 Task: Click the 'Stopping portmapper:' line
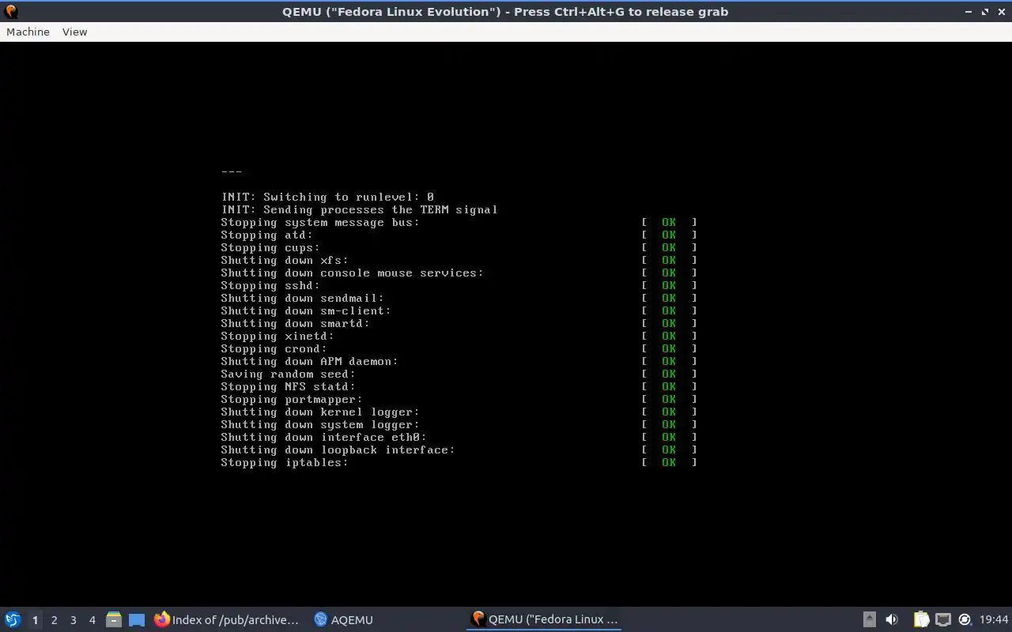tap(292, 399)
